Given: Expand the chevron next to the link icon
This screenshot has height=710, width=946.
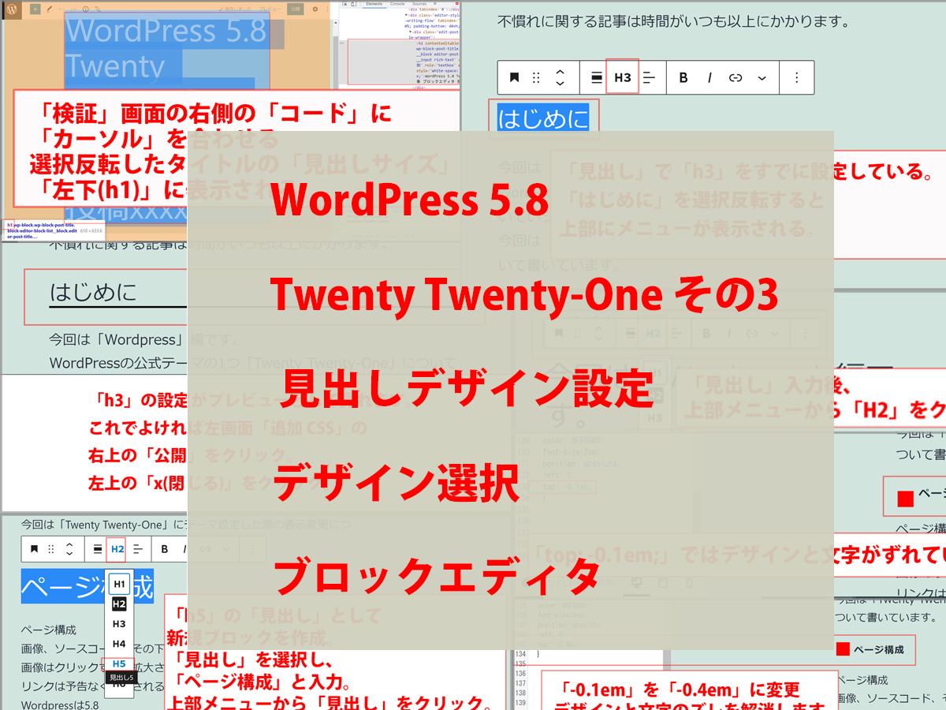Looking at the screenshot, I should pos(762,77).
